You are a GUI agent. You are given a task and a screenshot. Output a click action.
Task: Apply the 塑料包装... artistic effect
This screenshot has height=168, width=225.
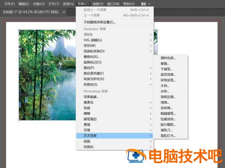(x=171, y=58)
